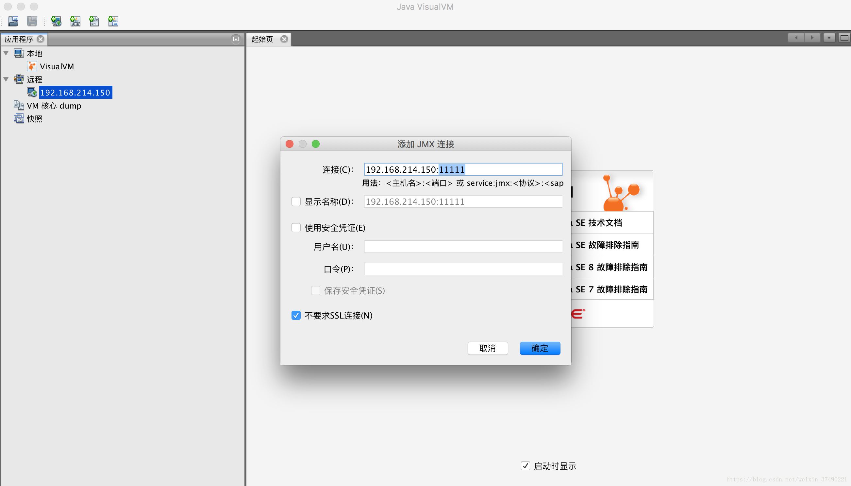Click the VM 核心 dump node icon
The image size is (851, 486).
pos(19,105)
